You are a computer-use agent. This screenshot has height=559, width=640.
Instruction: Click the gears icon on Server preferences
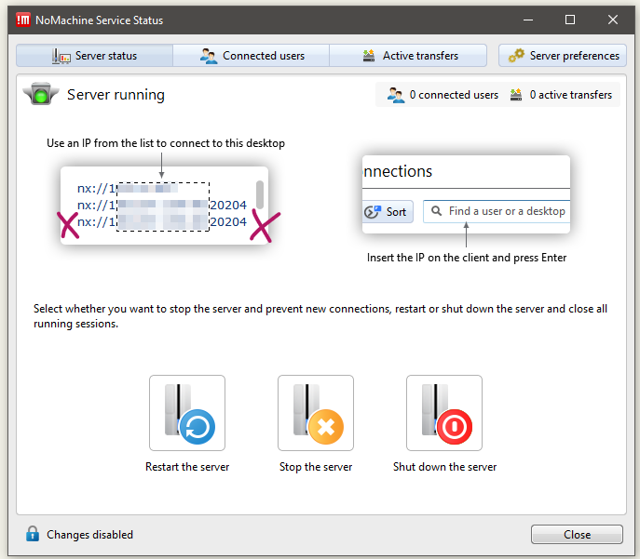pos(516,56)
